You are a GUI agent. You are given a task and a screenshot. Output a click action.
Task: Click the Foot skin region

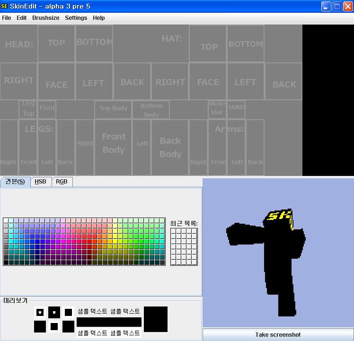tap(47, 109)
